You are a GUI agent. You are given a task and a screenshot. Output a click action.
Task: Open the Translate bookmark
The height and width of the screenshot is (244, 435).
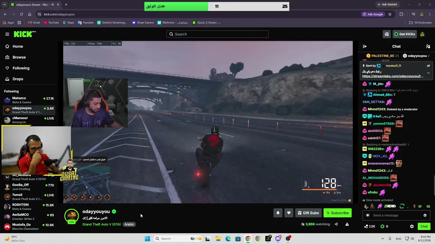point(86,23)
